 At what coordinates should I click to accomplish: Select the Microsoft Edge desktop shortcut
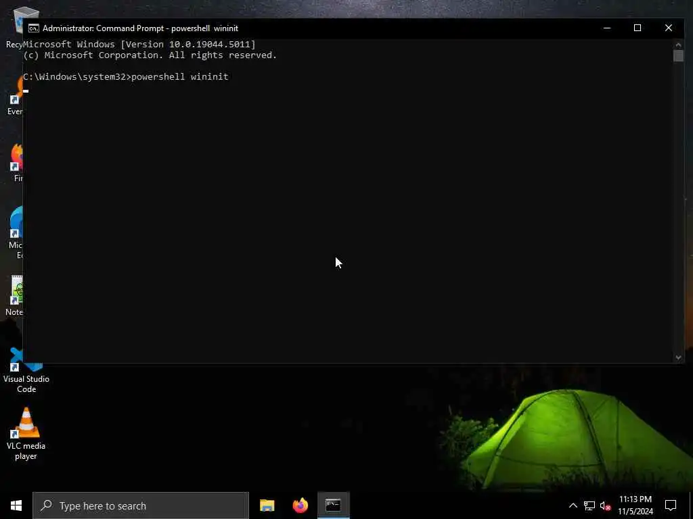[15, 232]
